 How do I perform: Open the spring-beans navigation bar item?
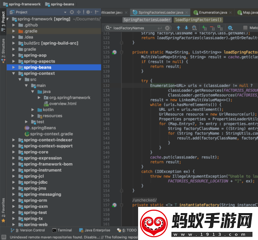click(60, 4)
